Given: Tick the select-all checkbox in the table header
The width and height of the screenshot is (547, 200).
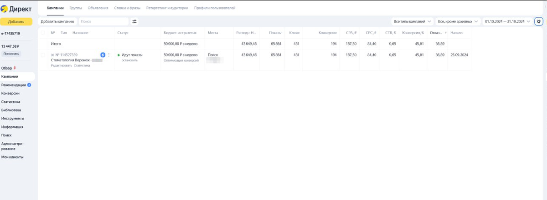Looking at the screenshot, I should (43, 33).
